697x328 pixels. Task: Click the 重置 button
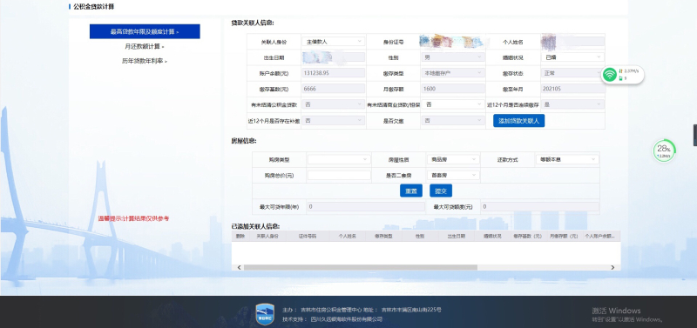click(x=411, y=191)
